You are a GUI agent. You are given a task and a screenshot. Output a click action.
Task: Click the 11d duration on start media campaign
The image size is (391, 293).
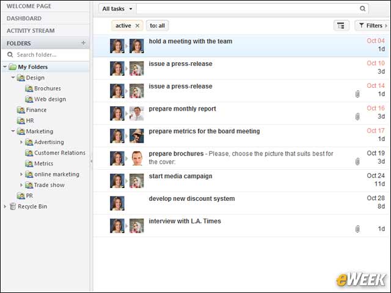pos(379,184)
